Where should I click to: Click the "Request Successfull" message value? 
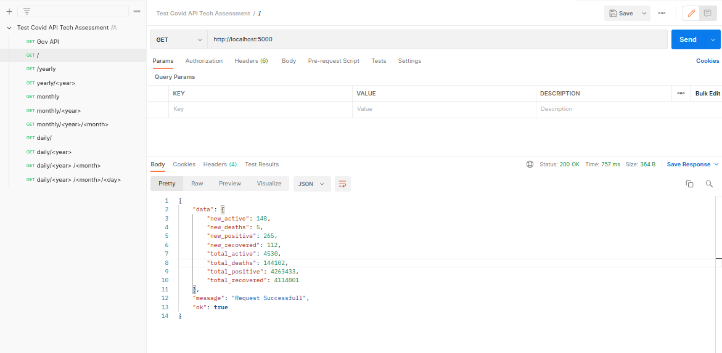tap(269, 298)
